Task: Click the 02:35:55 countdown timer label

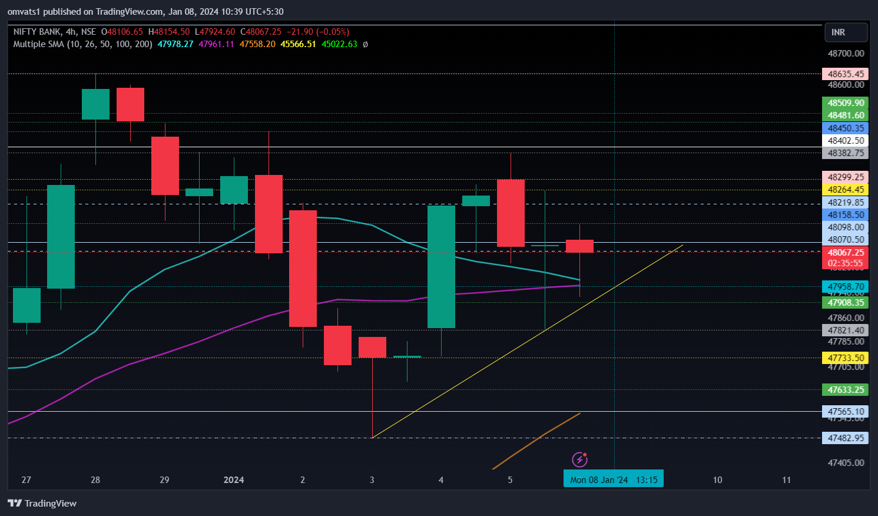Action: click(x=845, y=263)
